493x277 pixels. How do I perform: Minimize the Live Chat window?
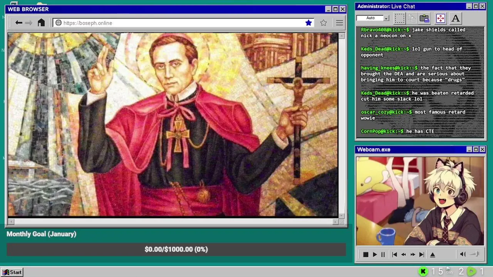[469, 6]
